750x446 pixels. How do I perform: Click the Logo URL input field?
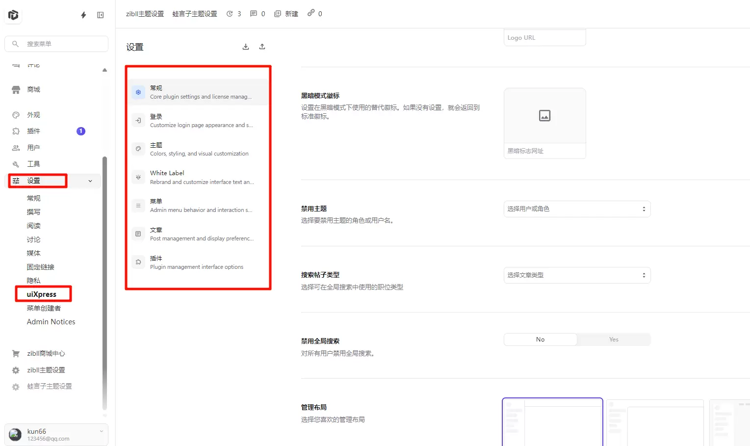pos(544,37)
